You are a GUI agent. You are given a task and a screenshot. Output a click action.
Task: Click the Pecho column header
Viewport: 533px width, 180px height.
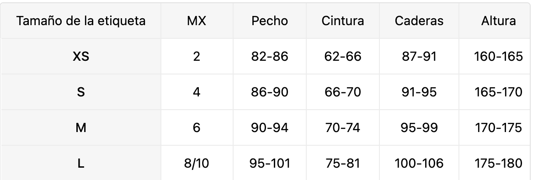coord(270,21)
